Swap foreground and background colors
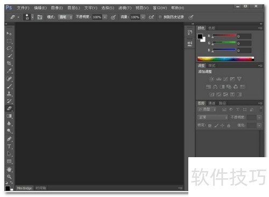Image resolution: width=269 pixels, height=197 pixels. tap(11, 182)
